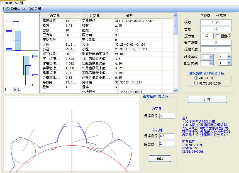Viewport: 239px width, 173px height.
Task: Click the 模数 input field
Action: 216,22
